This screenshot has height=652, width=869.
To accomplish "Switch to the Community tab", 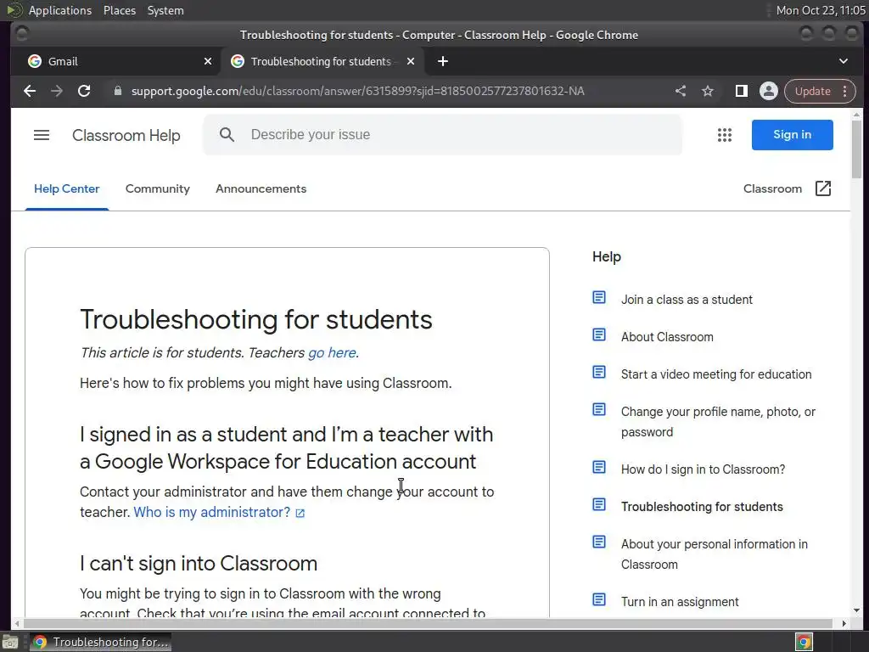I will (x=157, y=189).
